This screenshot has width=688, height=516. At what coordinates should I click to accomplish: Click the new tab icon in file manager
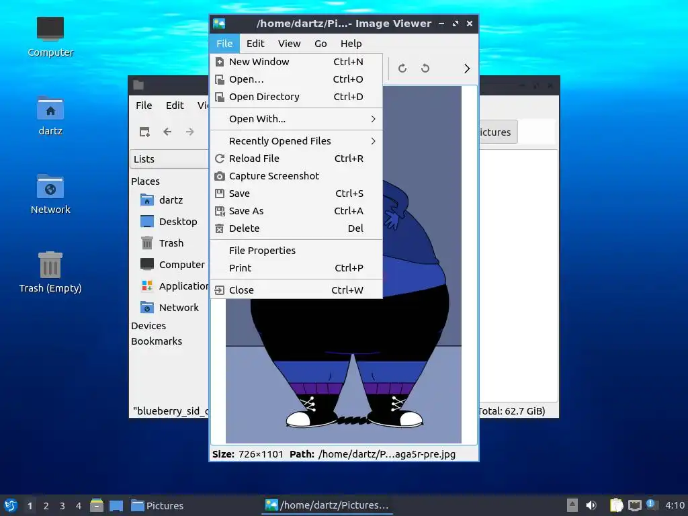[144, 132]
